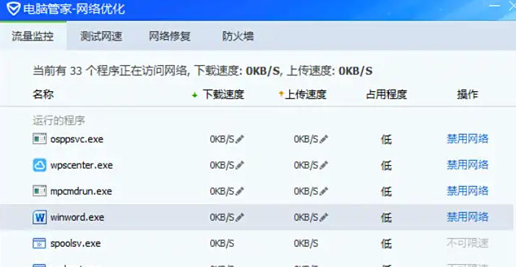Click the 操作 column header
The height and width of the screenshot is (267, 516).
(468, 95)
